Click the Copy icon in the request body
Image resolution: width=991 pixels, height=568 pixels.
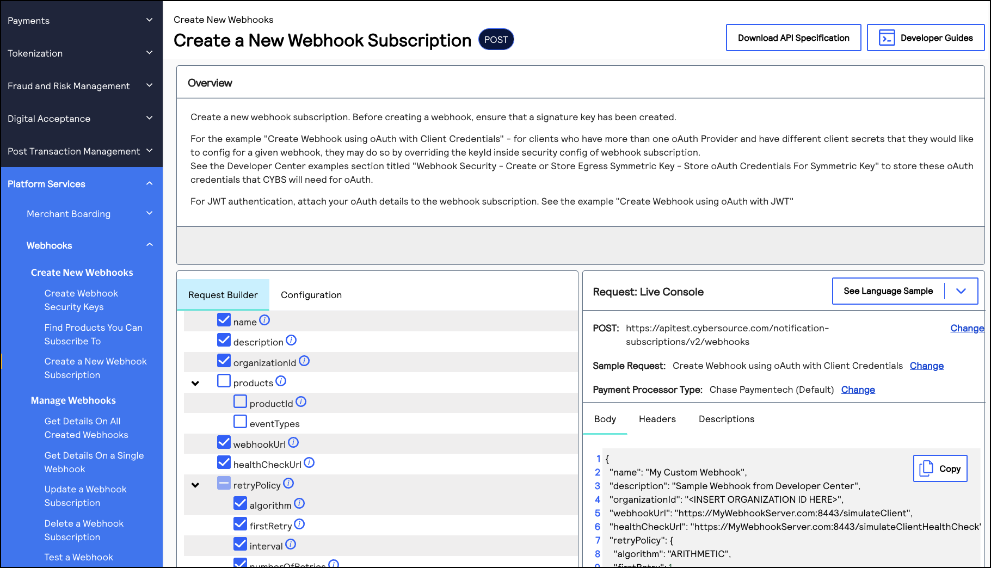tap(927, 468)
